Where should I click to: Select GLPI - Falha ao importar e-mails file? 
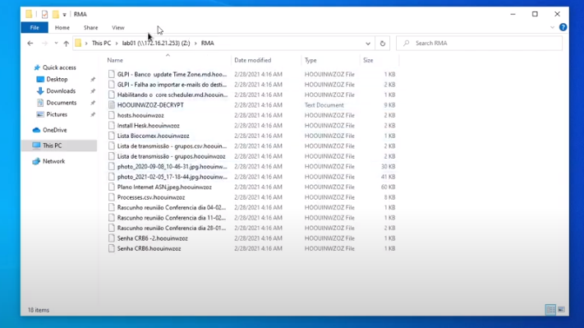coord(172,85)
